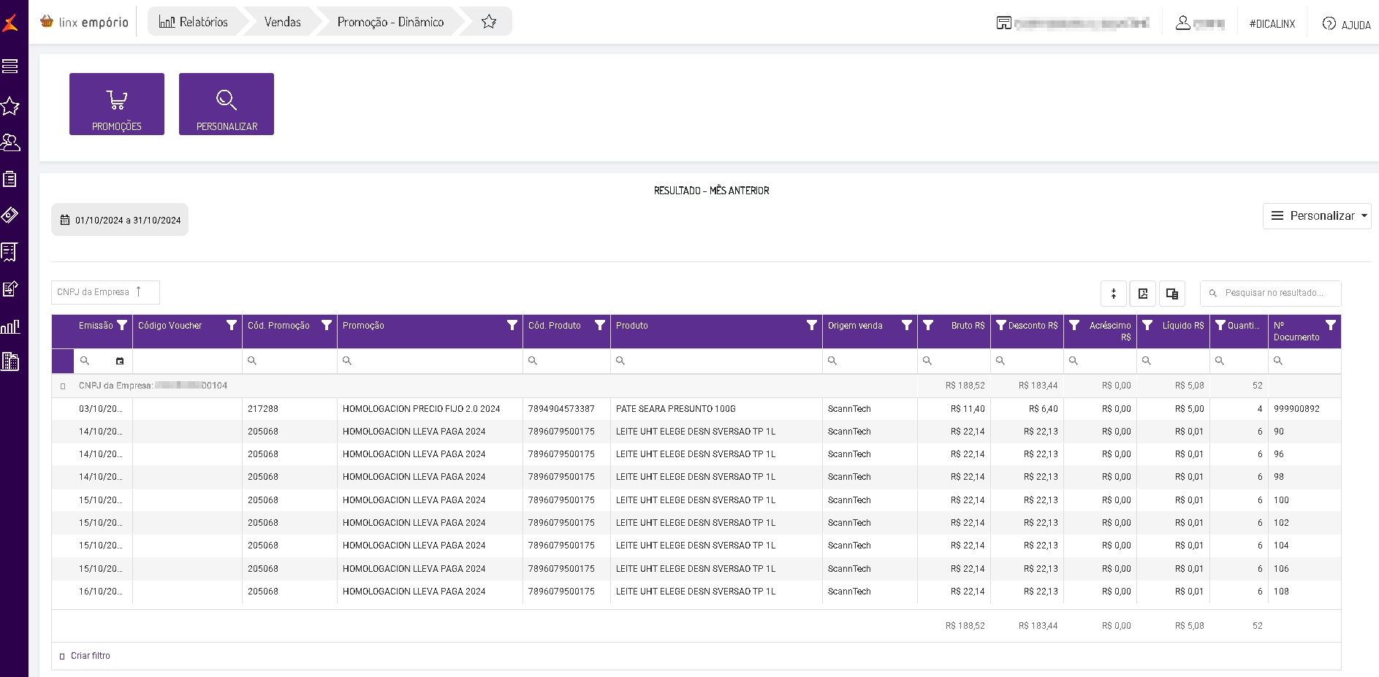Open the Emissão date picker calendar
Screen dimensions: 1379x677
coord(120,361)
